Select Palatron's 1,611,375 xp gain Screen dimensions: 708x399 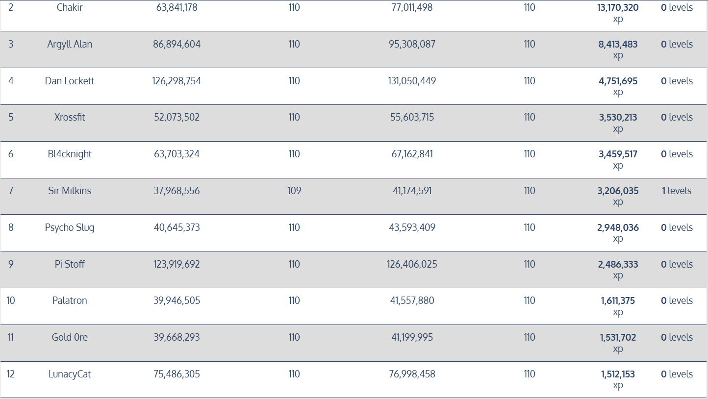(618, 300)
